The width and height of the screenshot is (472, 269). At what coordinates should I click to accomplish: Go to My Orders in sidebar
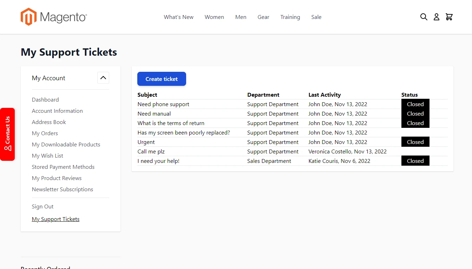(x=45, y=133)
